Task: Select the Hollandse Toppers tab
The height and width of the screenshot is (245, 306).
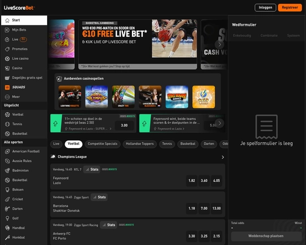Action: 140,144
